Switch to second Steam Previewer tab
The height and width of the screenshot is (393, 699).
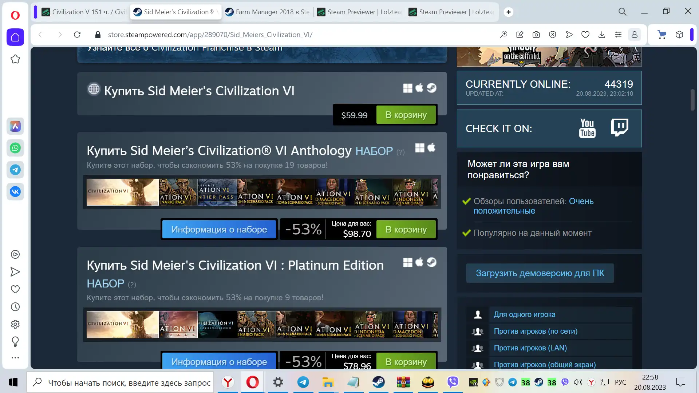pyautogui.click(x=451, y=12)
